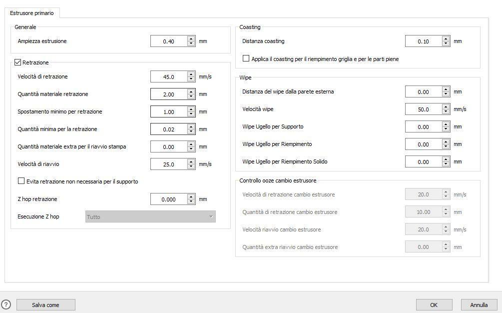Screen dimensions: 502x313
Task: Increase Ampiezza estrusione with up arrow
Action: click(x=191, y=39)
